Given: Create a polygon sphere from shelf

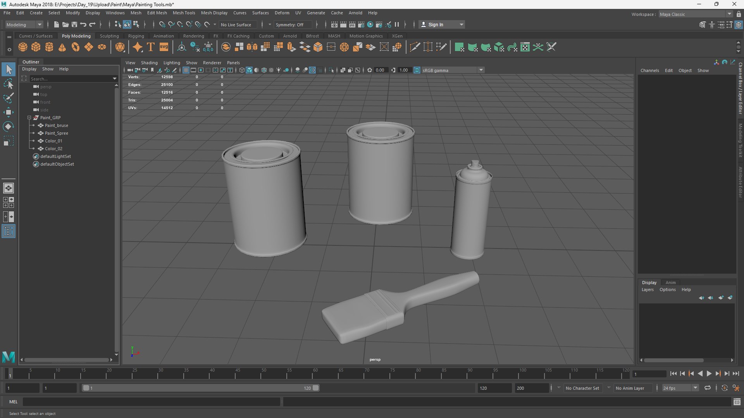Looking at the screenshot, I should click(x=23, y=47).
